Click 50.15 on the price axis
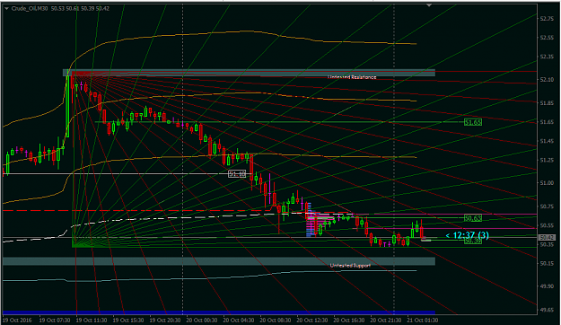This screenshot has width=561, height=325. tap(547, 263)
